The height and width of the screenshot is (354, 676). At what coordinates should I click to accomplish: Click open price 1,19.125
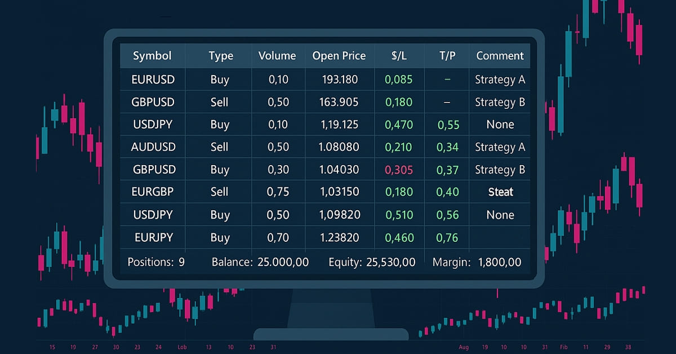tap(339, 125)
